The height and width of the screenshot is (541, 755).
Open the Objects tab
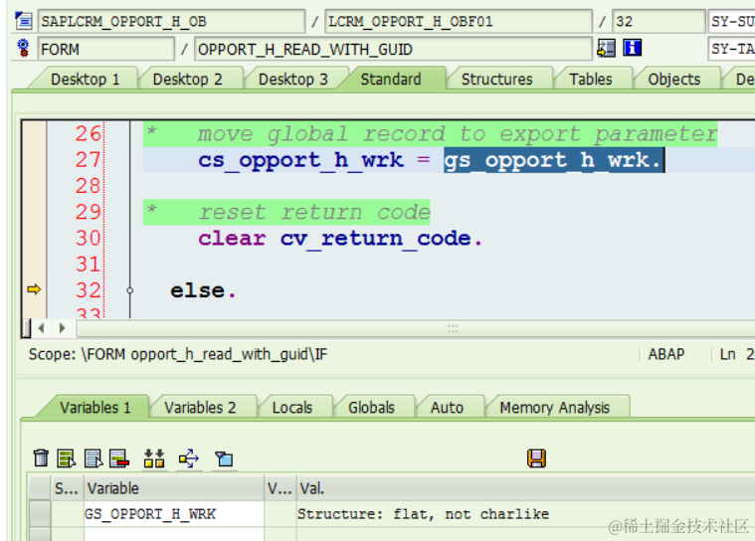point(674,79)
